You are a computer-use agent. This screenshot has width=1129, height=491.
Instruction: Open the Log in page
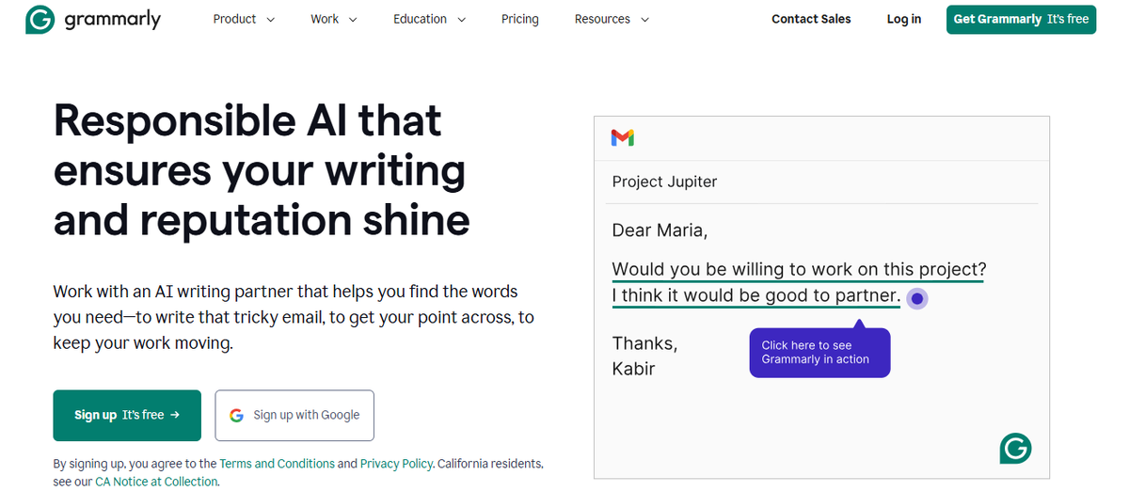click(x=904, y=19)
